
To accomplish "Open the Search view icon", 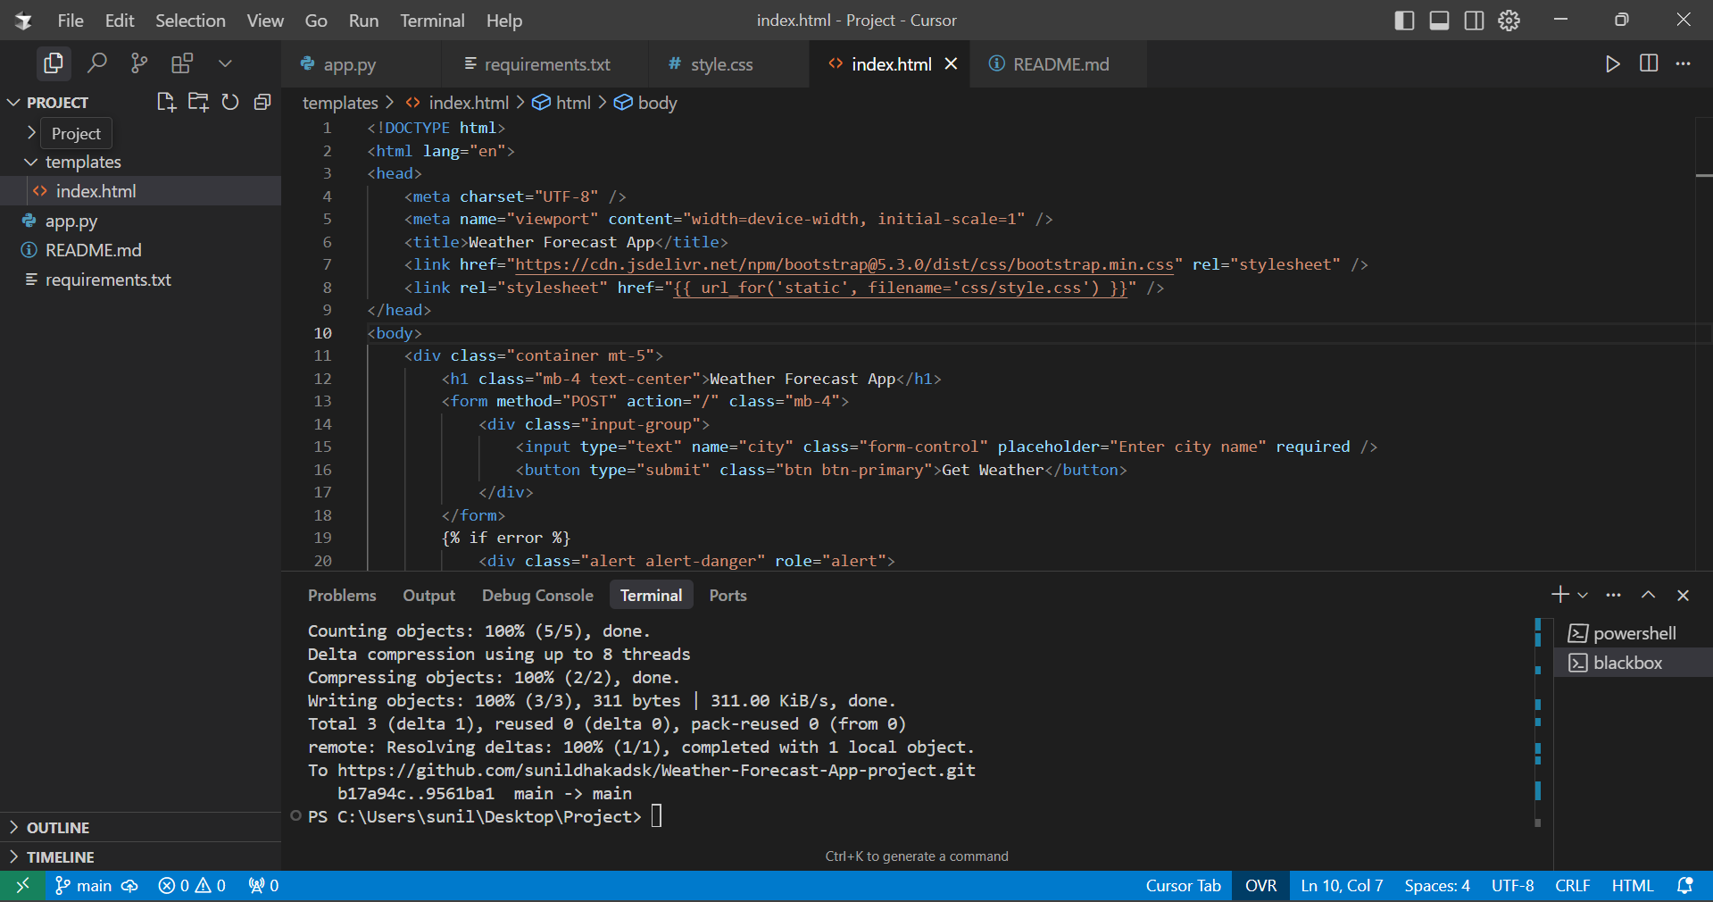I will 96,63.
